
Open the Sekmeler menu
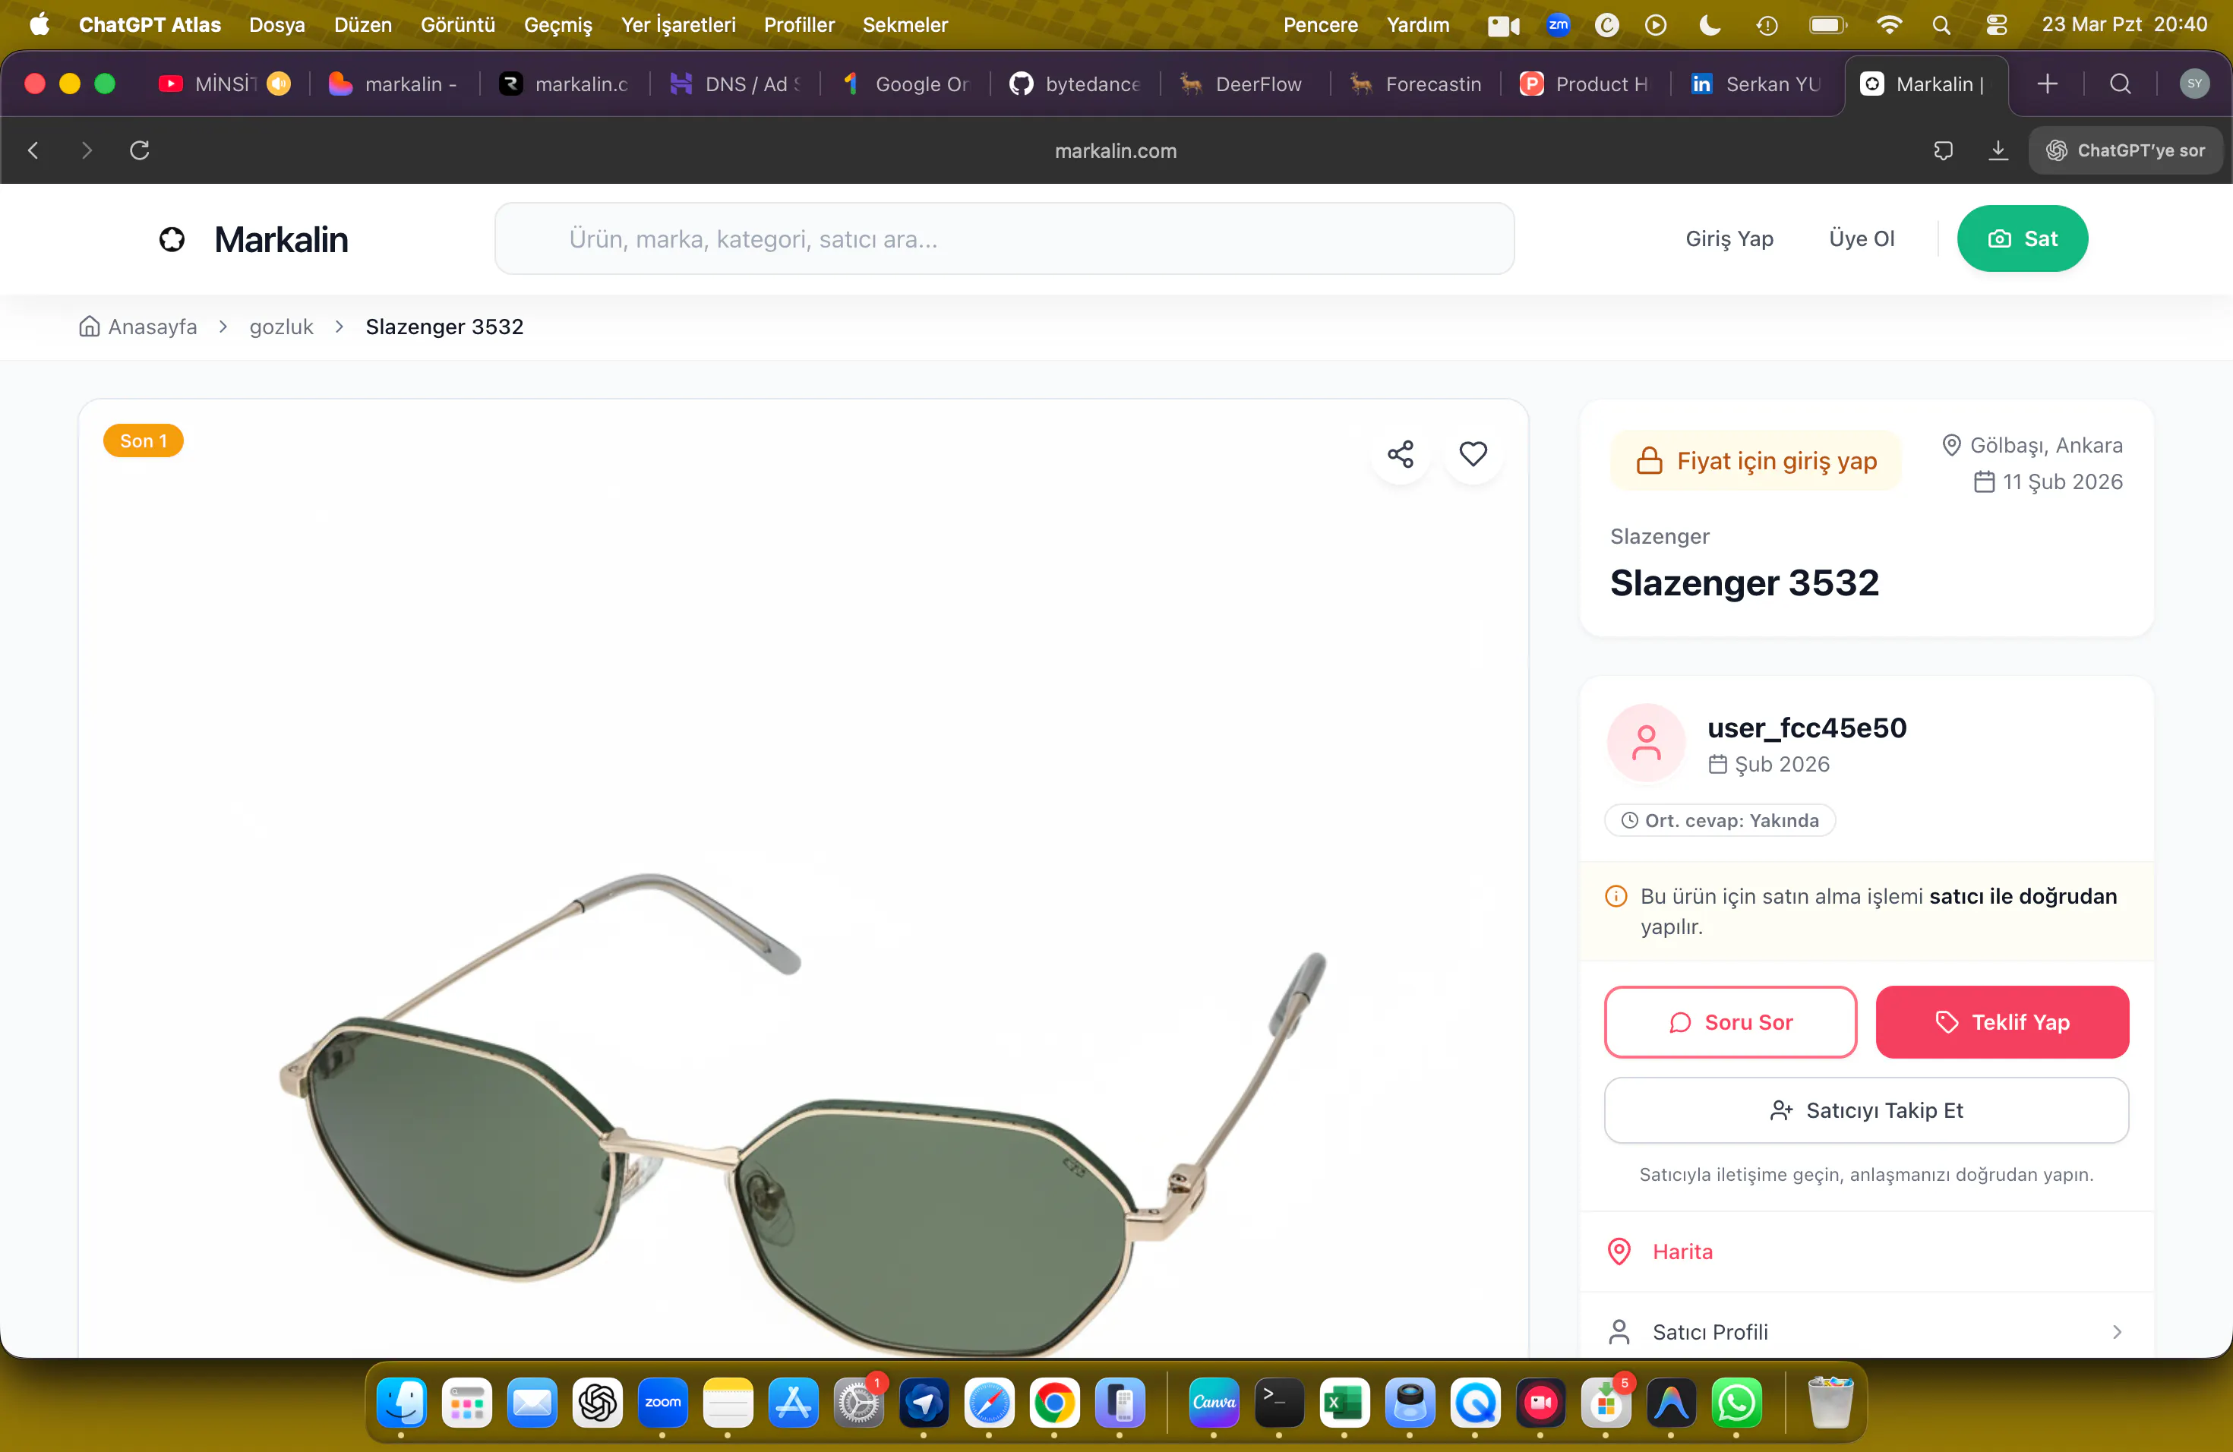tap(905, 25)
